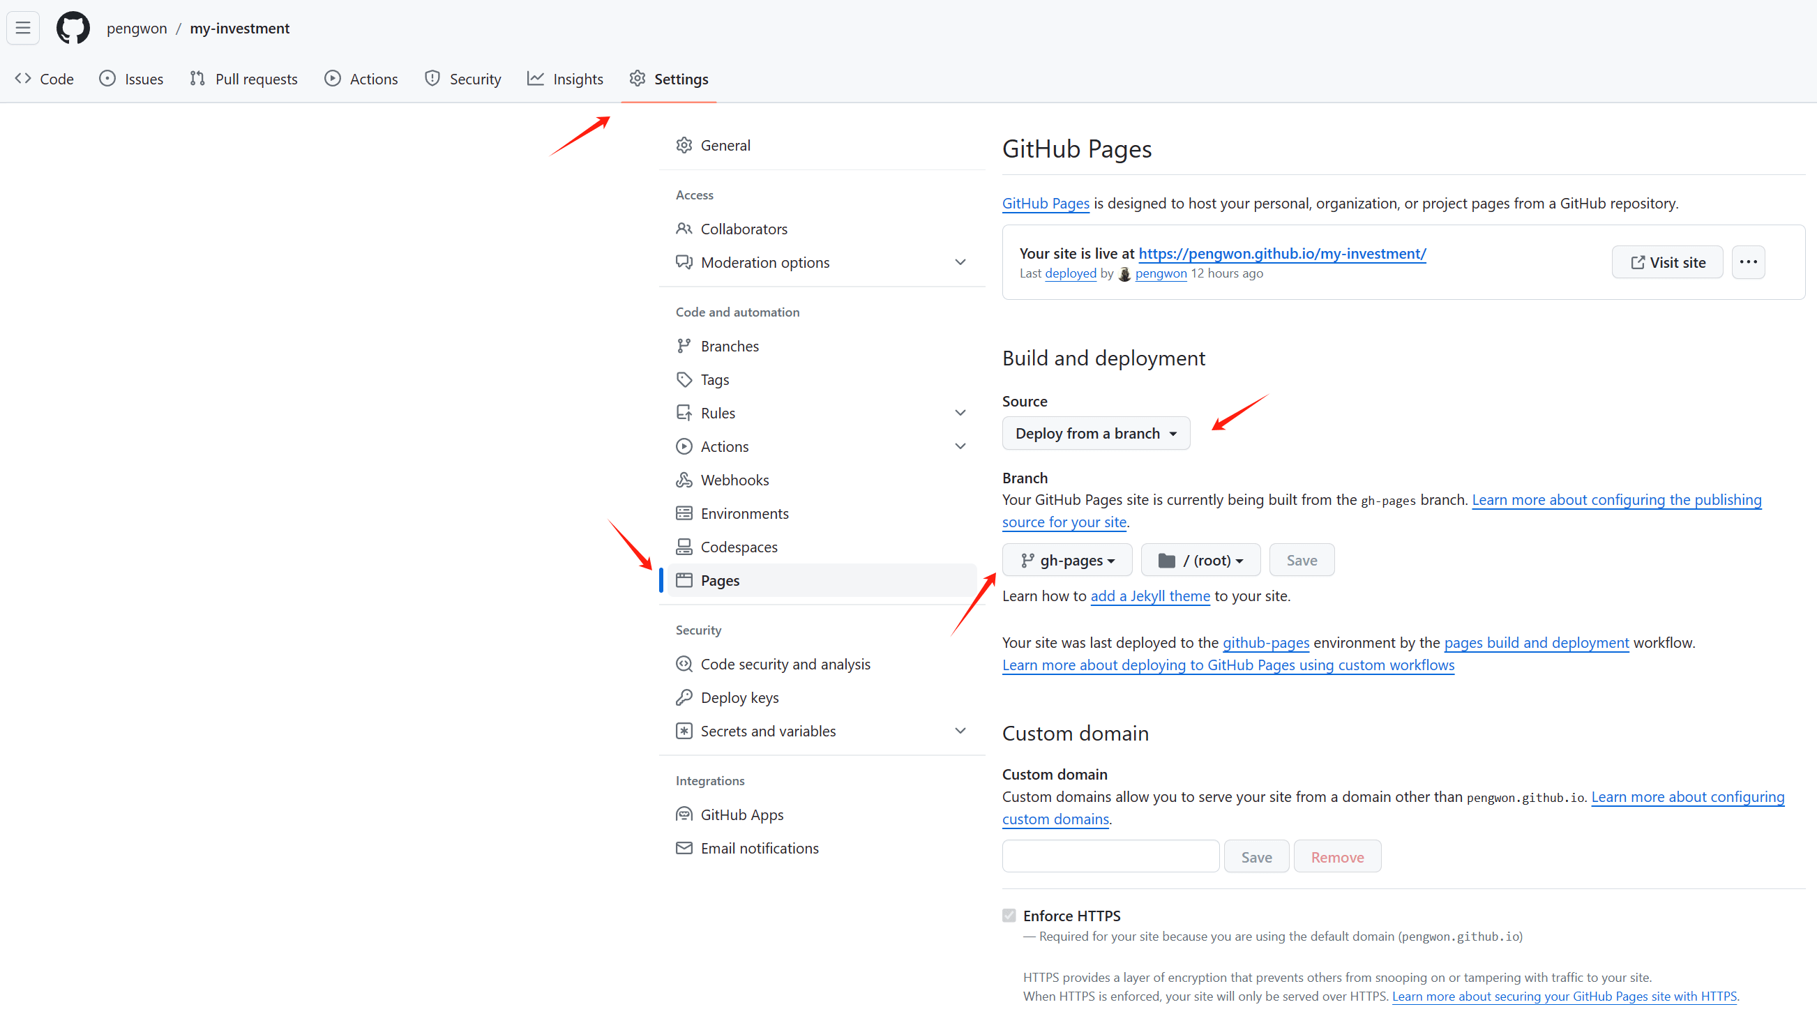Click the GitHub Pages hyperlink
This screenshot has height=1023, width=1817.
point(1046,202)
